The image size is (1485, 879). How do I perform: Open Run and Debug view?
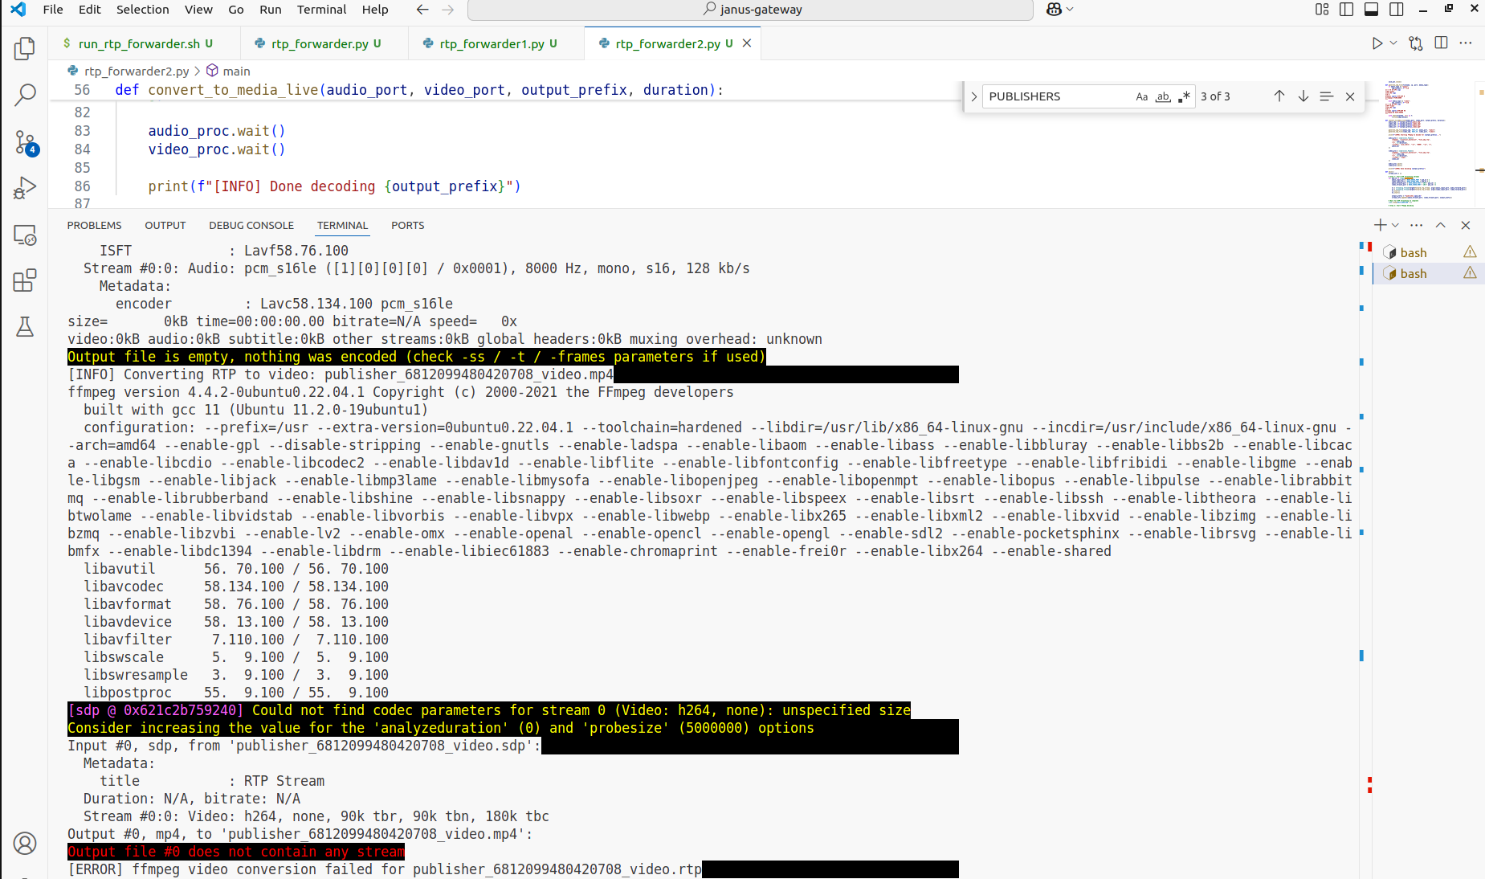pos(25,188)
